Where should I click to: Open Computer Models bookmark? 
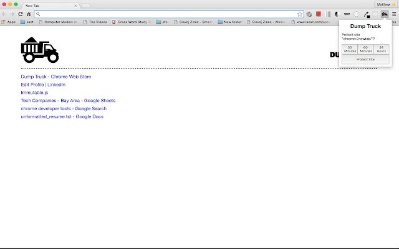point(58,22)
